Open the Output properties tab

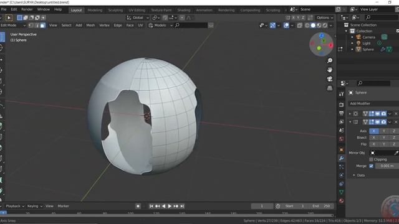342,113
